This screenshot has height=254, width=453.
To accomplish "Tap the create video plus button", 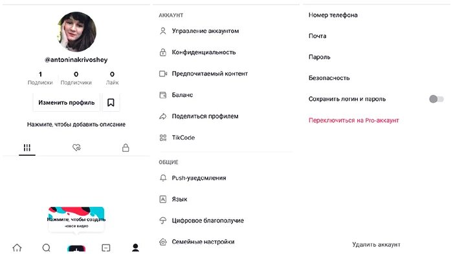I will [76, 249].
